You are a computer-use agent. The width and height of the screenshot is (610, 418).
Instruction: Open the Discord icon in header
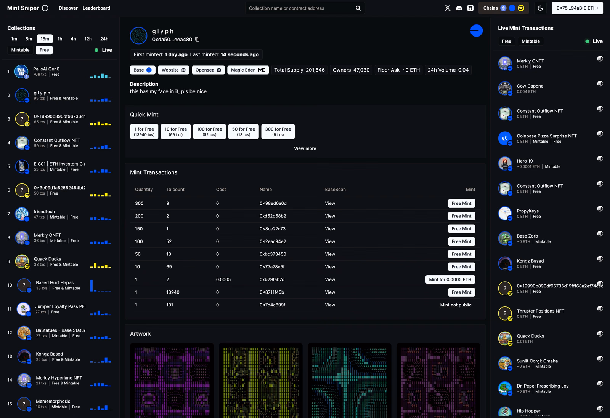click(459, 8)
